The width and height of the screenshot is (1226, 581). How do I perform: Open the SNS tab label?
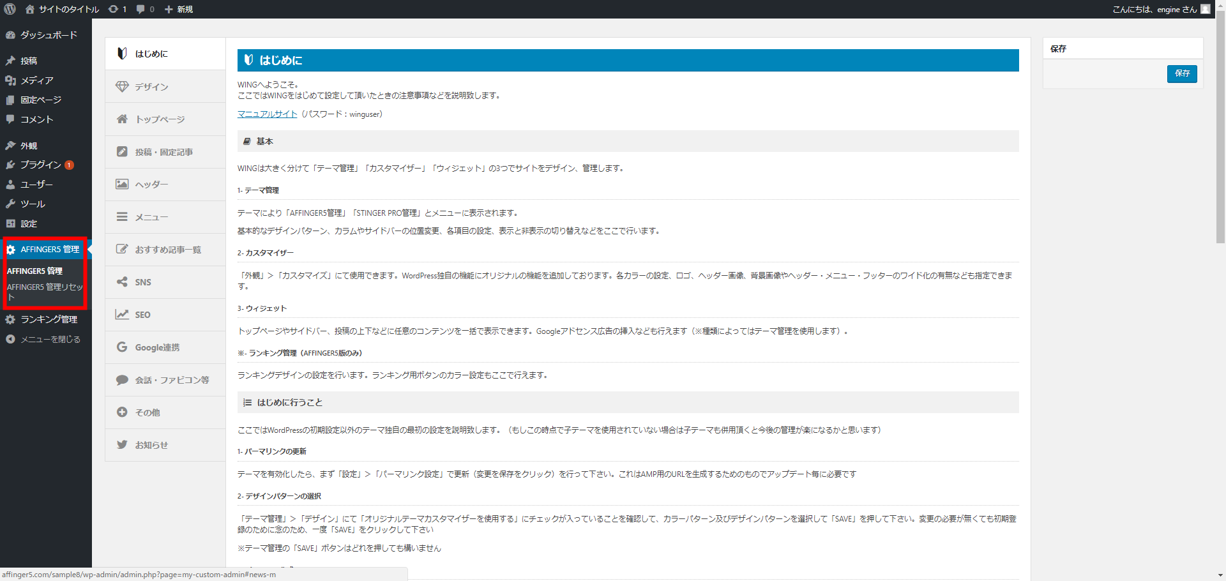point(143,282)
